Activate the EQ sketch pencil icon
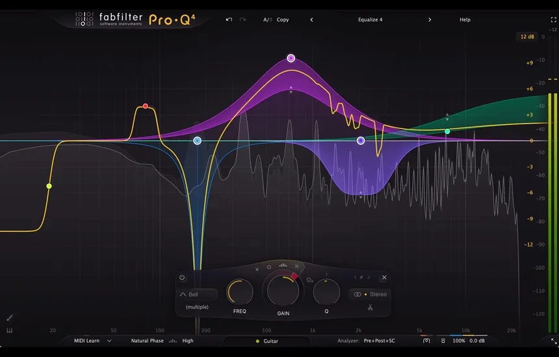 10,317
